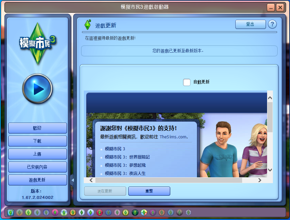This screenshot has width=290, height=220.
Task: Click the pink expansion pack icon in bottom bar
Action: tap(55, 212)
